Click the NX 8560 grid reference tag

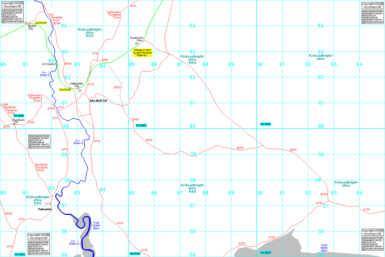(141, 125)
